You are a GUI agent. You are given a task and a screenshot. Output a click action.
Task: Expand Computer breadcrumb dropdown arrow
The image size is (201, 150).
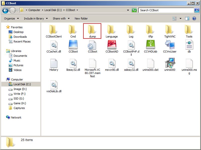pos(42,10)
